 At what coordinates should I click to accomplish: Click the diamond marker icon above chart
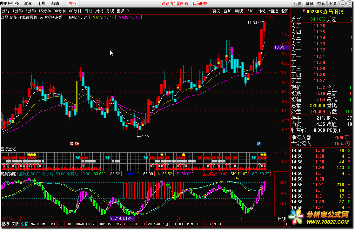point(267,17)
